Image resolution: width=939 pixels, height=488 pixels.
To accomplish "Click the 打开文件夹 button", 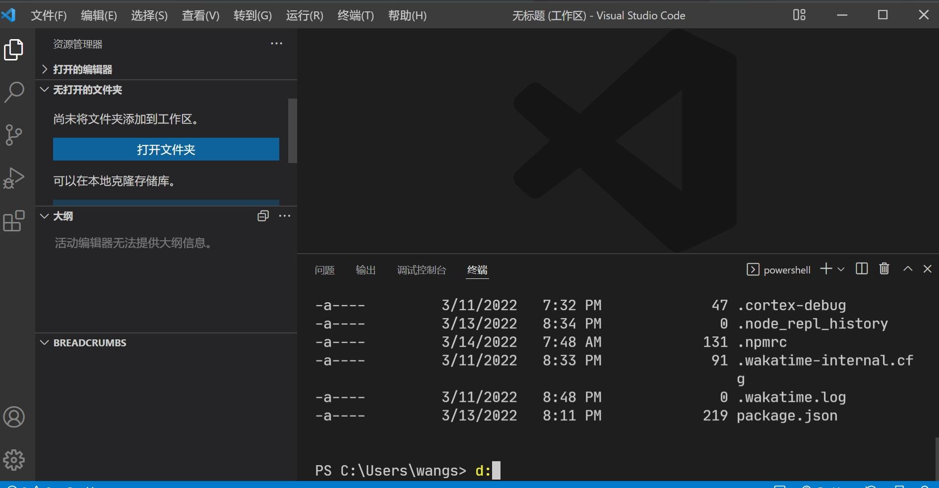I will (166, 149).
